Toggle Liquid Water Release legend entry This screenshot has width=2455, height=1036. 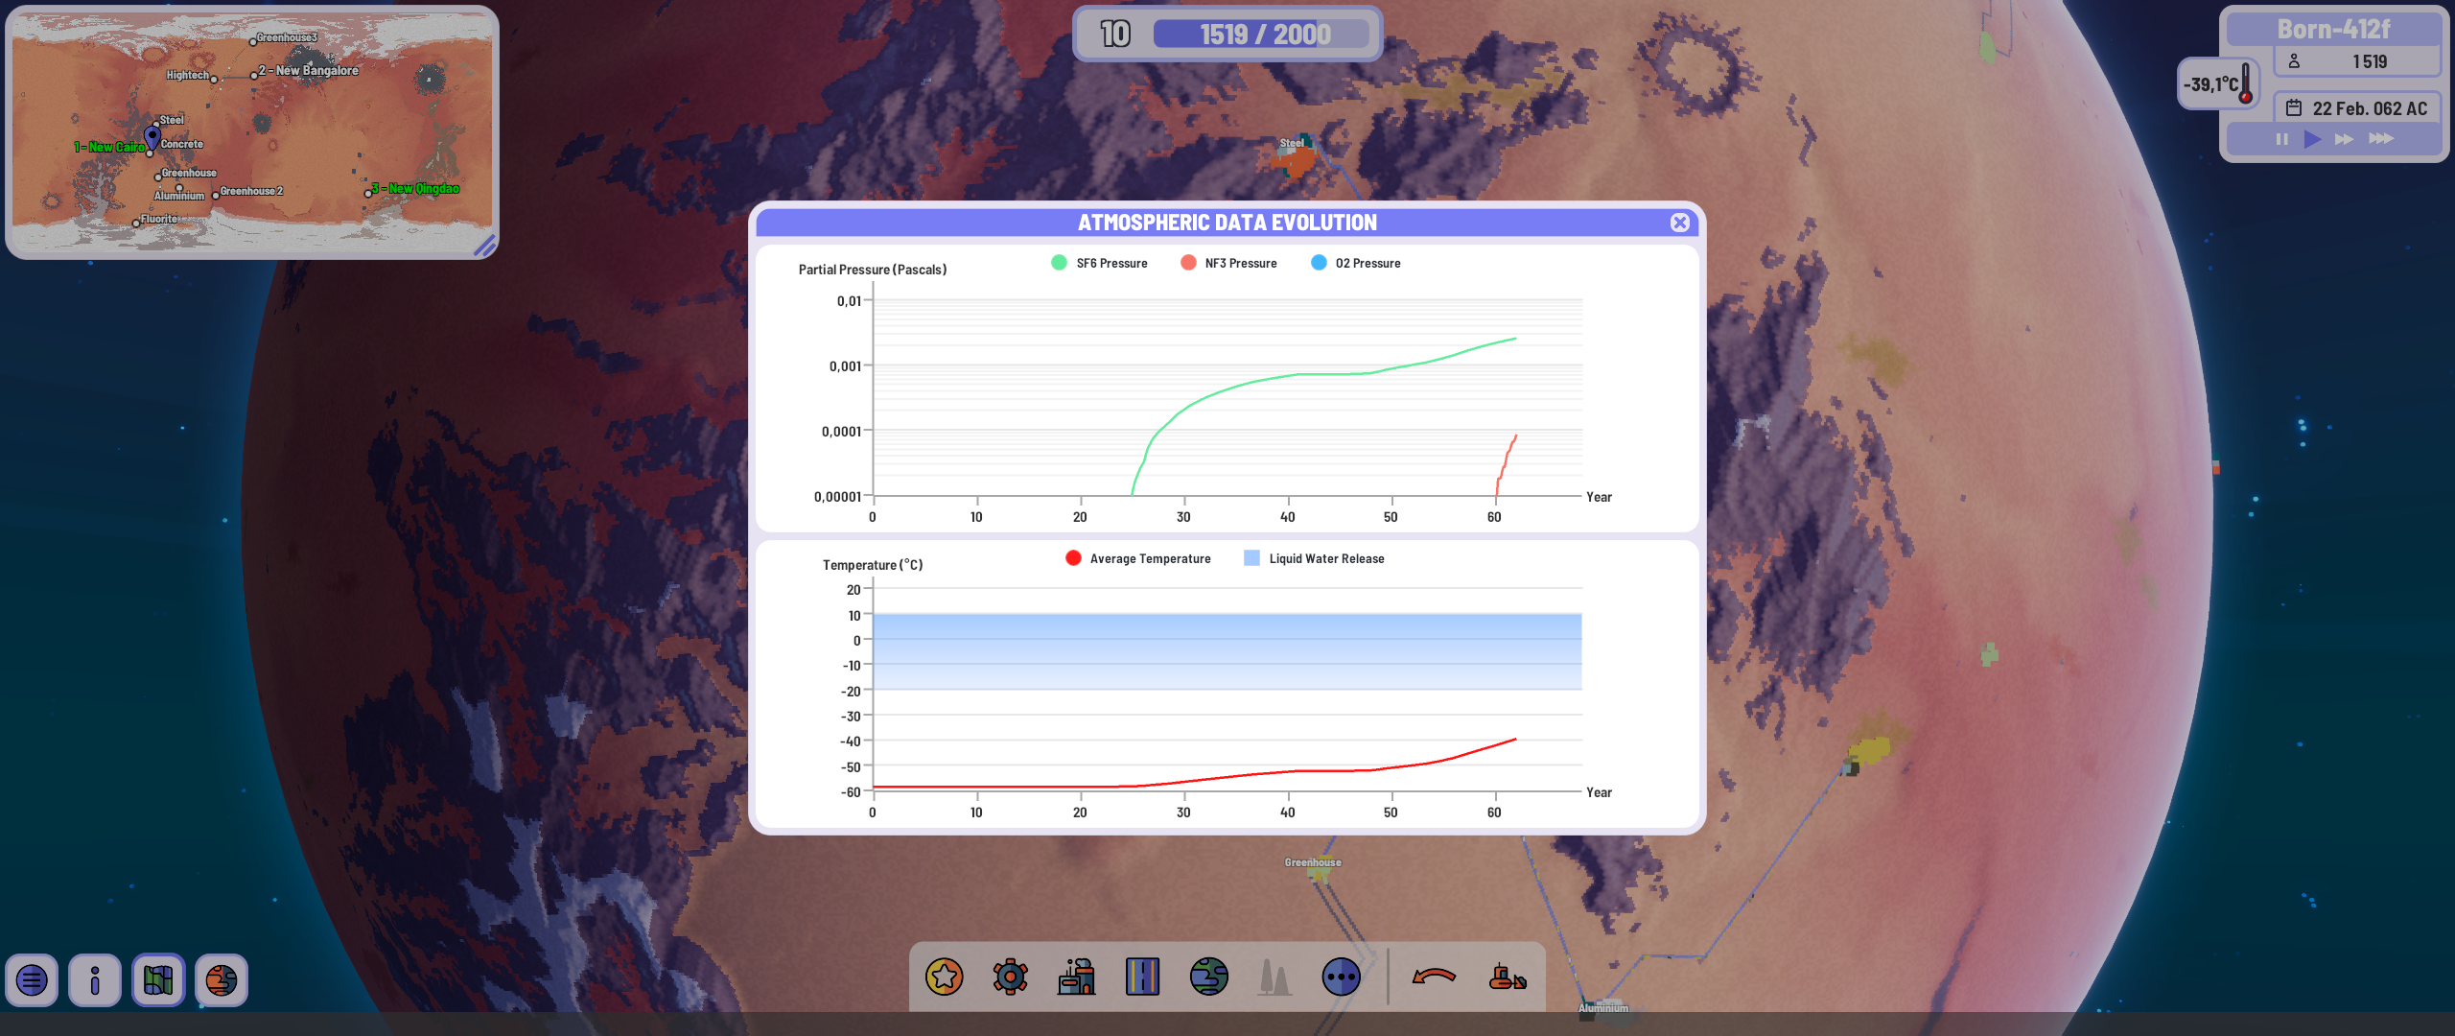point(1314,558)
